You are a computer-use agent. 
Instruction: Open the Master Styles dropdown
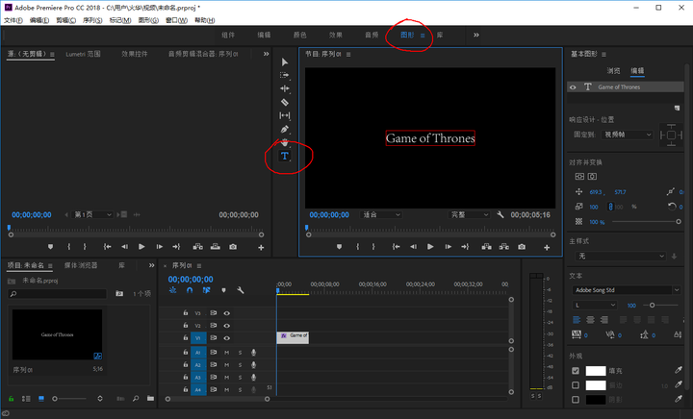(621, 256)
